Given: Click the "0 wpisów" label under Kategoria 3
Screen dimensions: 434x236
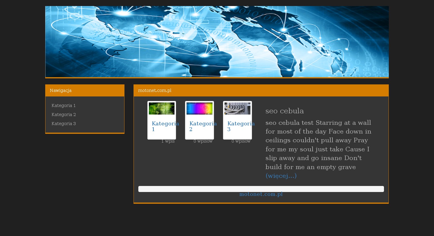Looking at the screenshot, I should click(x=241, y=141).
